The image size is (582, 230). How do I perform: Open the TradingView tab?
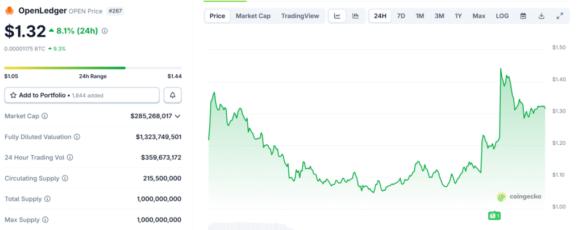(300, 16)
